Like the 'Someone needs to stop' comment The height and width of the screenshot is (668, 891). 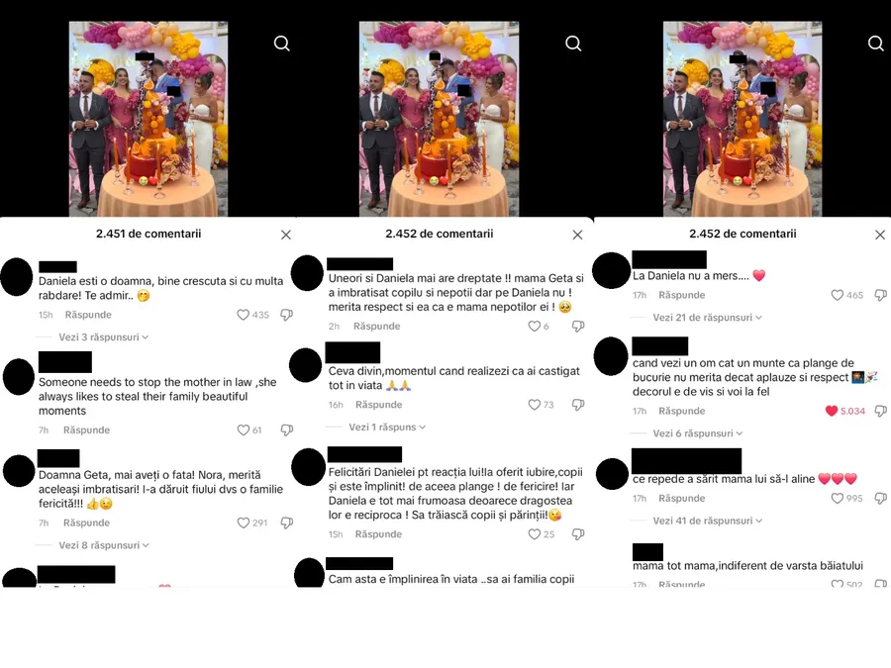[243, 430]
